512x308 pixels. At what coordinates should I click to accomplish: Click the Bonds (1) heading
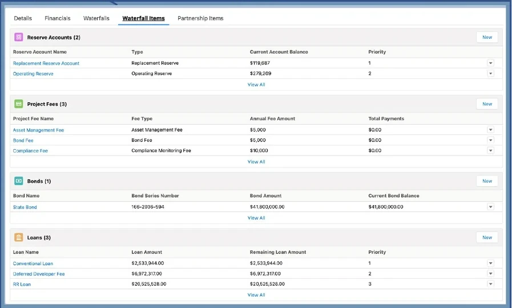tap(39, 182)
